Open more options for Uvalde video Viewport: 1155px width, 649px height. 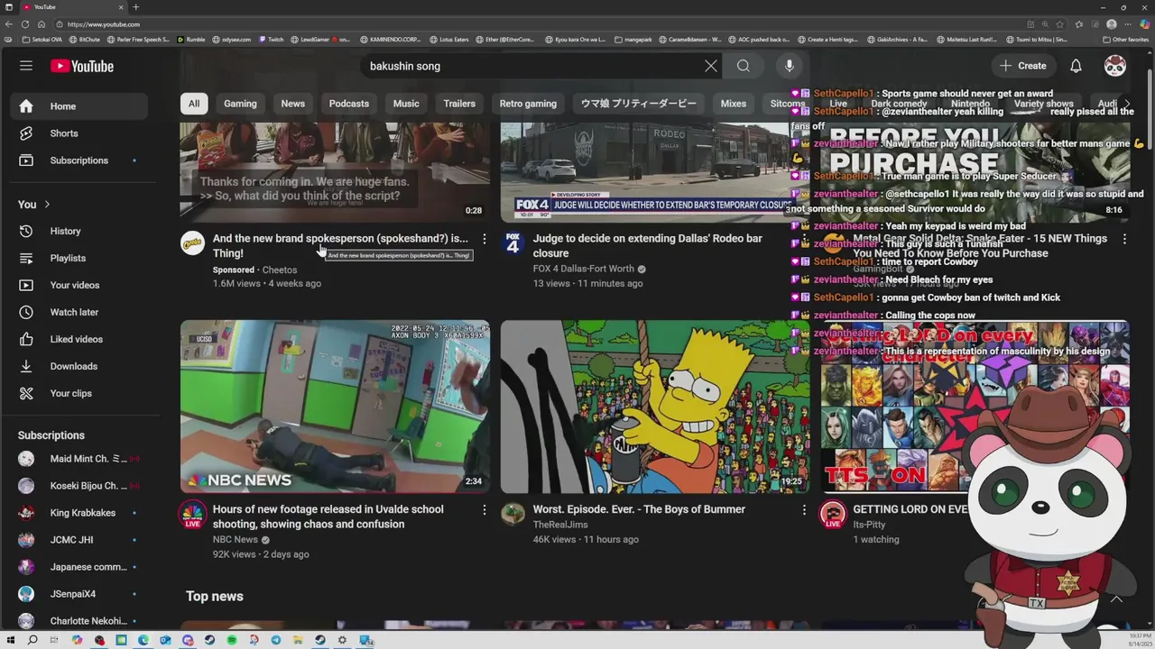[484, 509]
